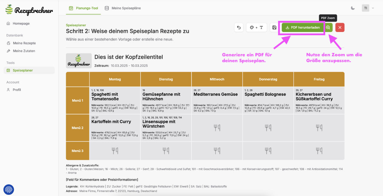Viewport: 383px width, 196px height.
Task: Go to Homepage in the sidebar
Action: point(21,23)
